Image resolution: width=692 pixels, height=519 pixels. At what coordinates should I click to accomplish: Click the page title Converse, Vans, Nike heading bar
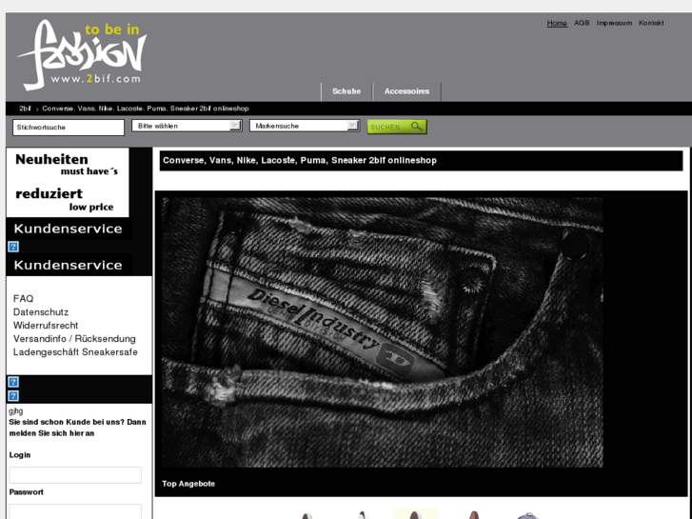pos(421,161)
